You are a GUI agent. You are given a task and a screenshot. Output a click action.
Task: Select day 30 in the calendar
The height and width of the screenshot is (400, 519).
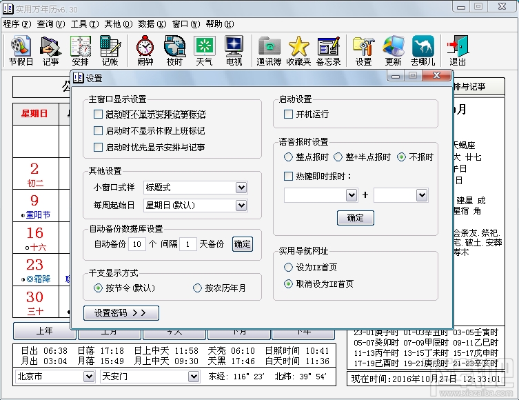(x=36, y=301)
